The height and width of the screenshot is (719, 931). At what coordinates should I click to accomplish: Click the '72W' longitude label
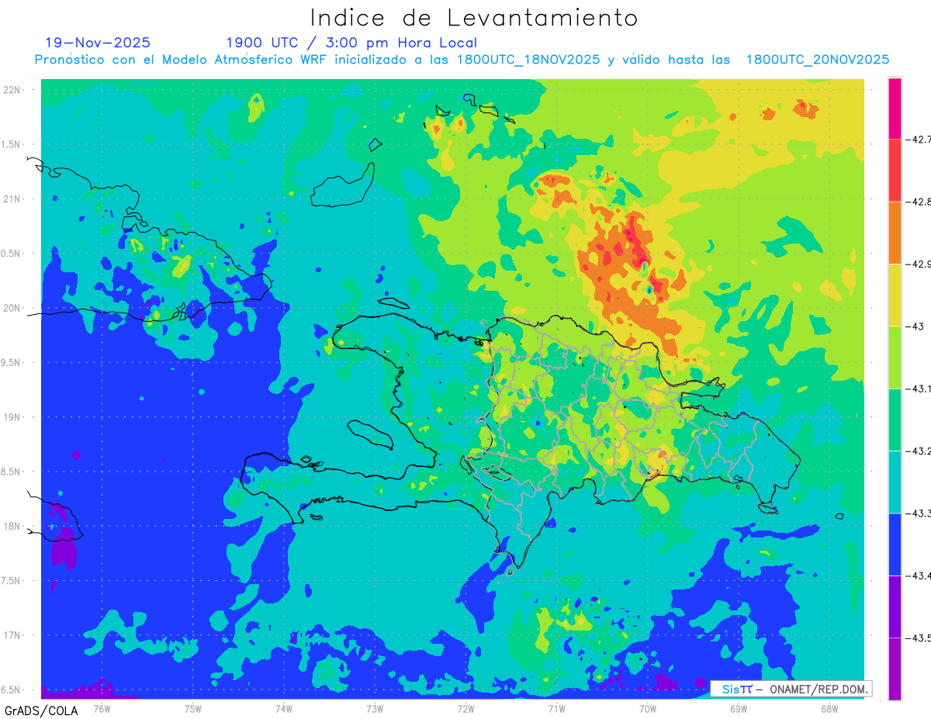coord(465,708)
